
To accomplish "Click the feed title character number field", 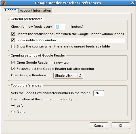I will [x=99, y=93].
